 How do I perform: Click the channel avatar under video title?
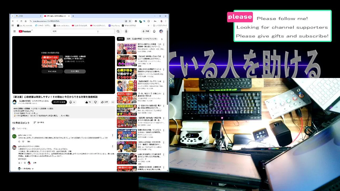point(14,102)
